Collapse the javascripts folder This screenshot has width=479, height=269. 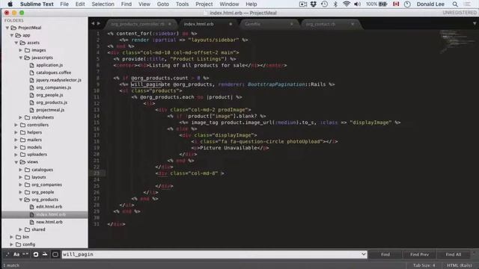click(x=21, y=58)
